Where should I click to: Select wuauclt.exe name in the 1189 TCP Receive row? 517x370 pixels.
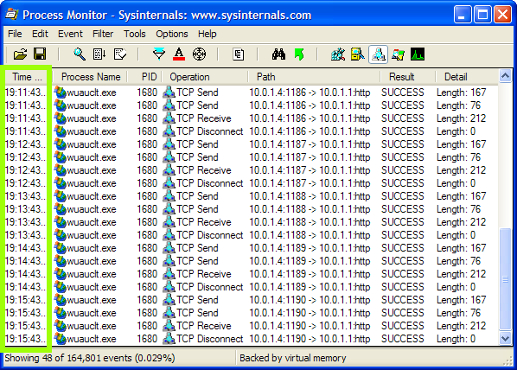pos(92,274)
